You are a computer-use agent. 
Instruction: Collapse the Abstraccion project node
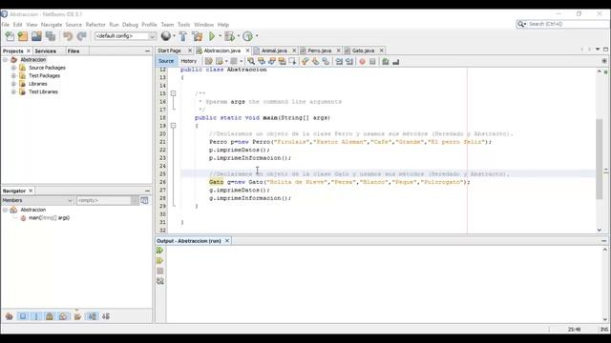pos(6,60)
